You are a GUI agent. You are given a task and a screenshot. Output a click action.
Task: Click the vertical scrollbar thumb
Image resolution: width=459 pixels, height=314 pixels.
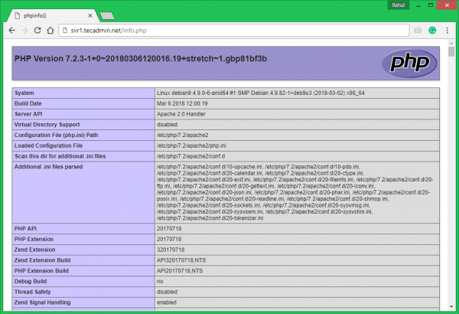(x=452, y=57)
